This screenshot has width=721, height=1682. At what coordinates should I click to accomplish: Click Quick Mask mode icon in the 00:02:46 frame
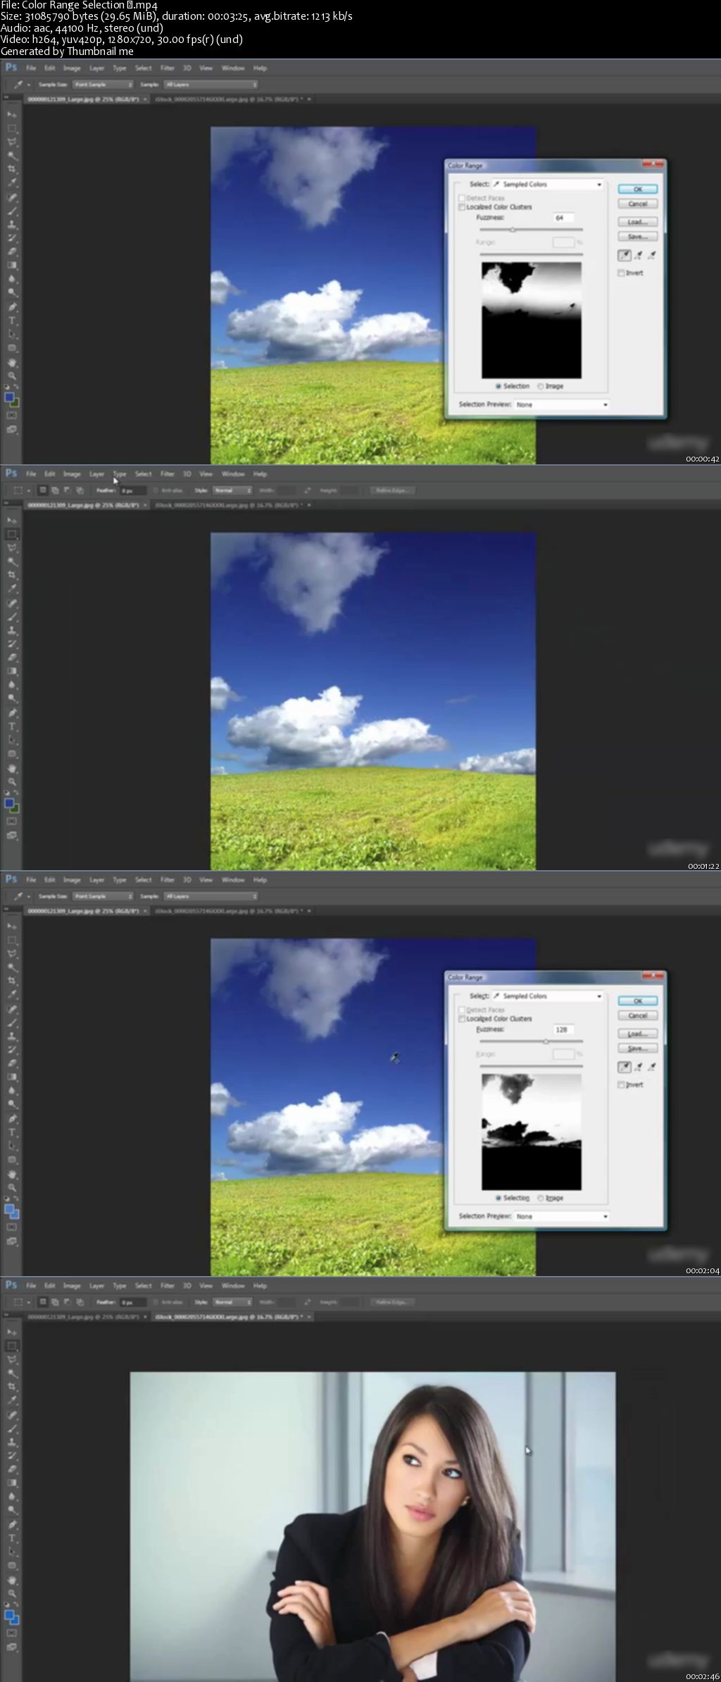pos(12,1633)
